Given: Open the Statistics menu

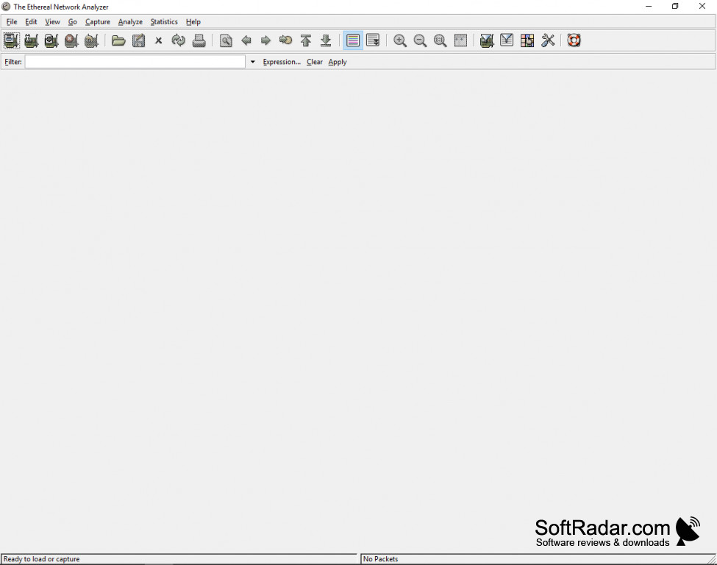Looking at the screenshot, I should point(164,22).
